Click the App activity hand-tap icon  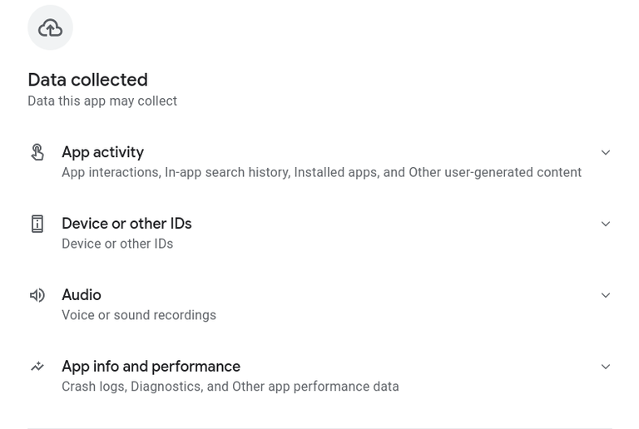[x=37, y=152]
